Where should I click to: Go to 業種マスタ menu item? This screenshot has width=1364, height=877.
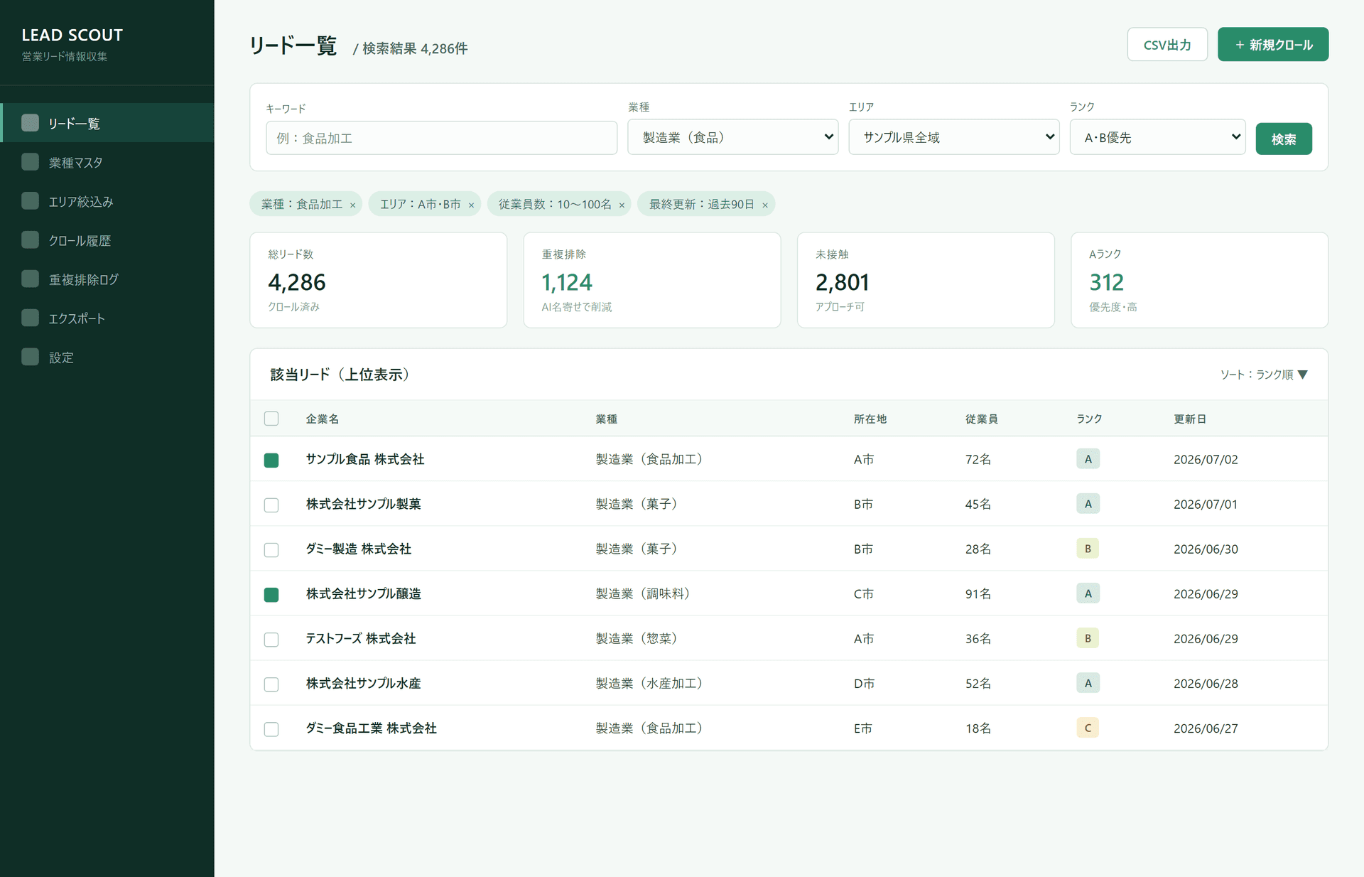click(x=108, y=162)
